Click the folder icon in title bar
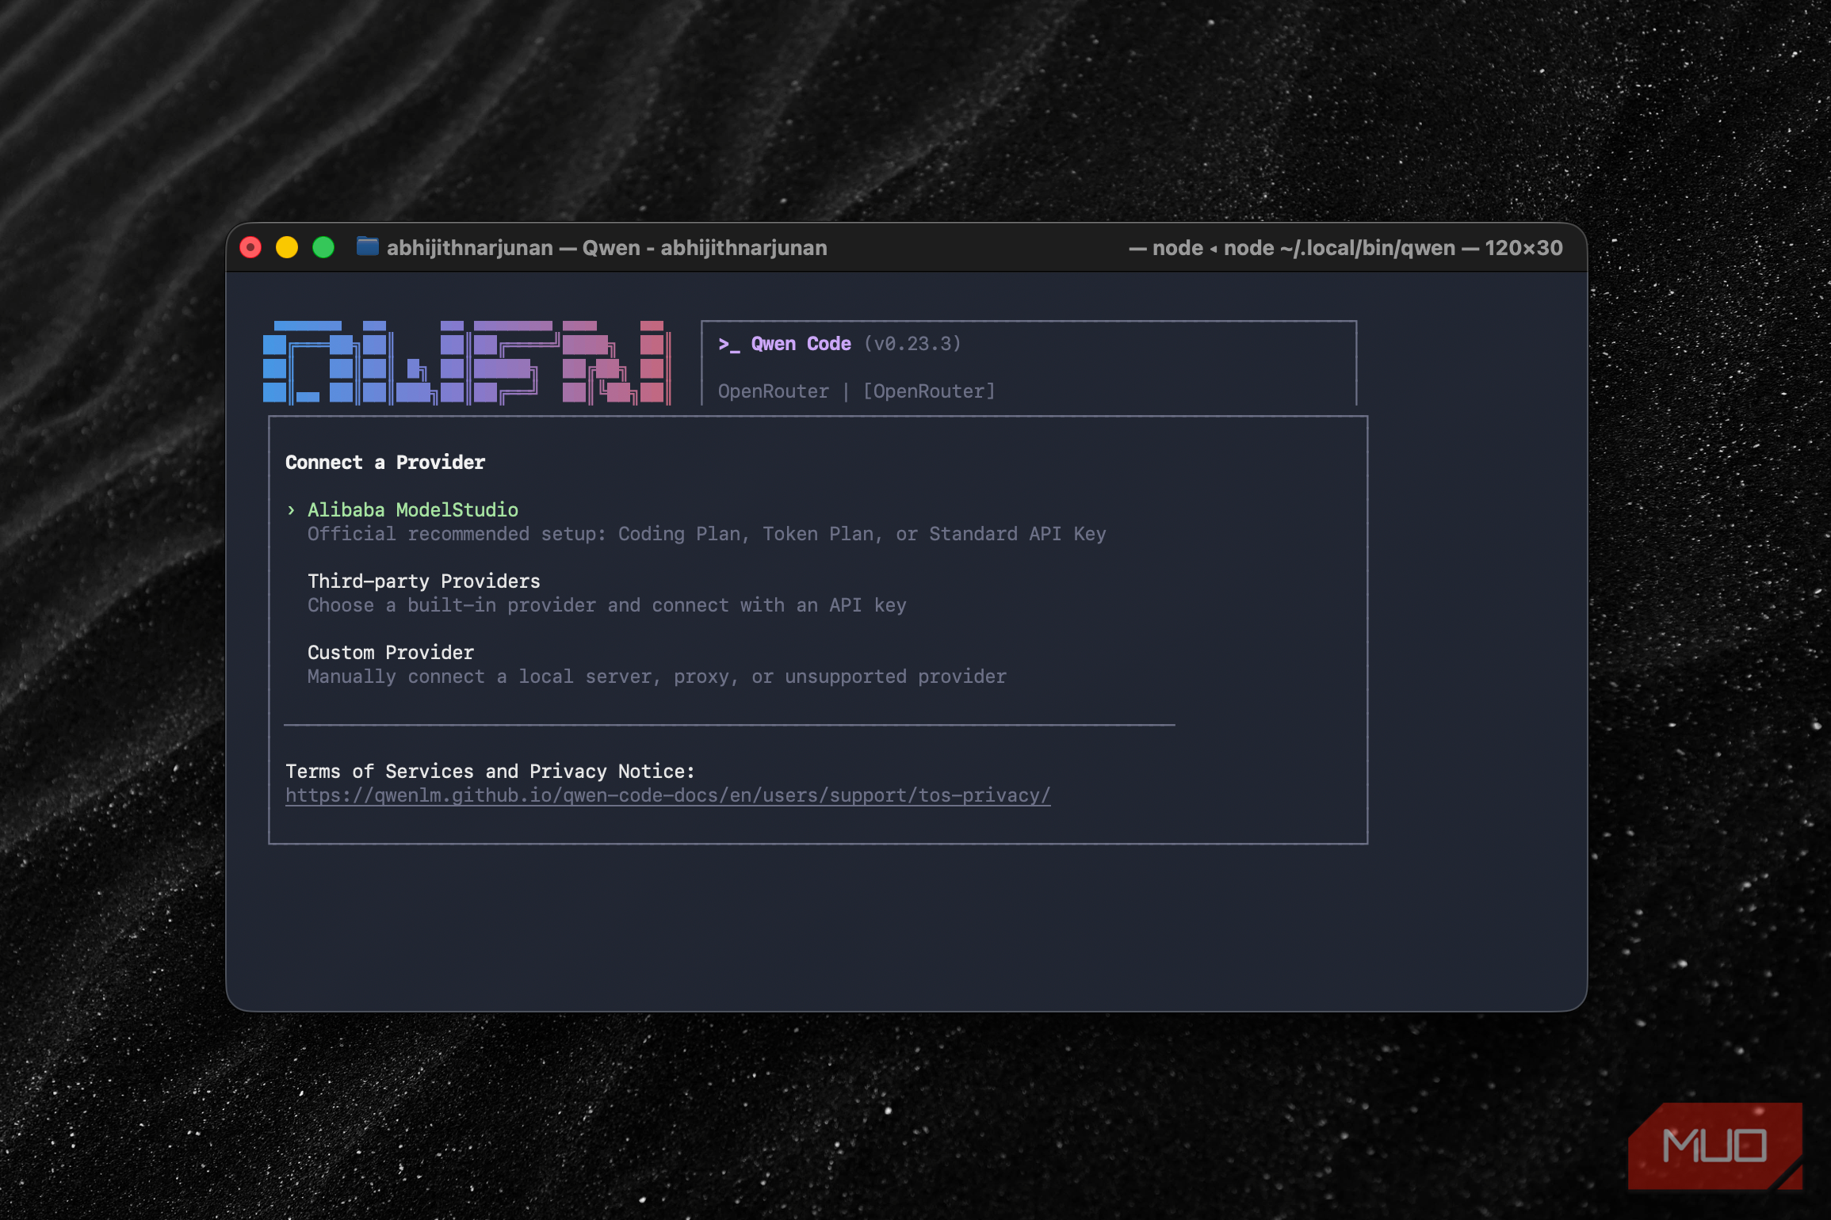The width and height of the screenshot is (1831, 1220). (367, 246)
